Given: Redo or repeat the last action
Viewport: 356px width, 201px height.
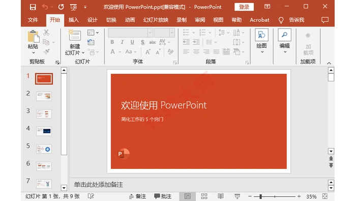Looking at the screenshot, I should pos(61,7).
